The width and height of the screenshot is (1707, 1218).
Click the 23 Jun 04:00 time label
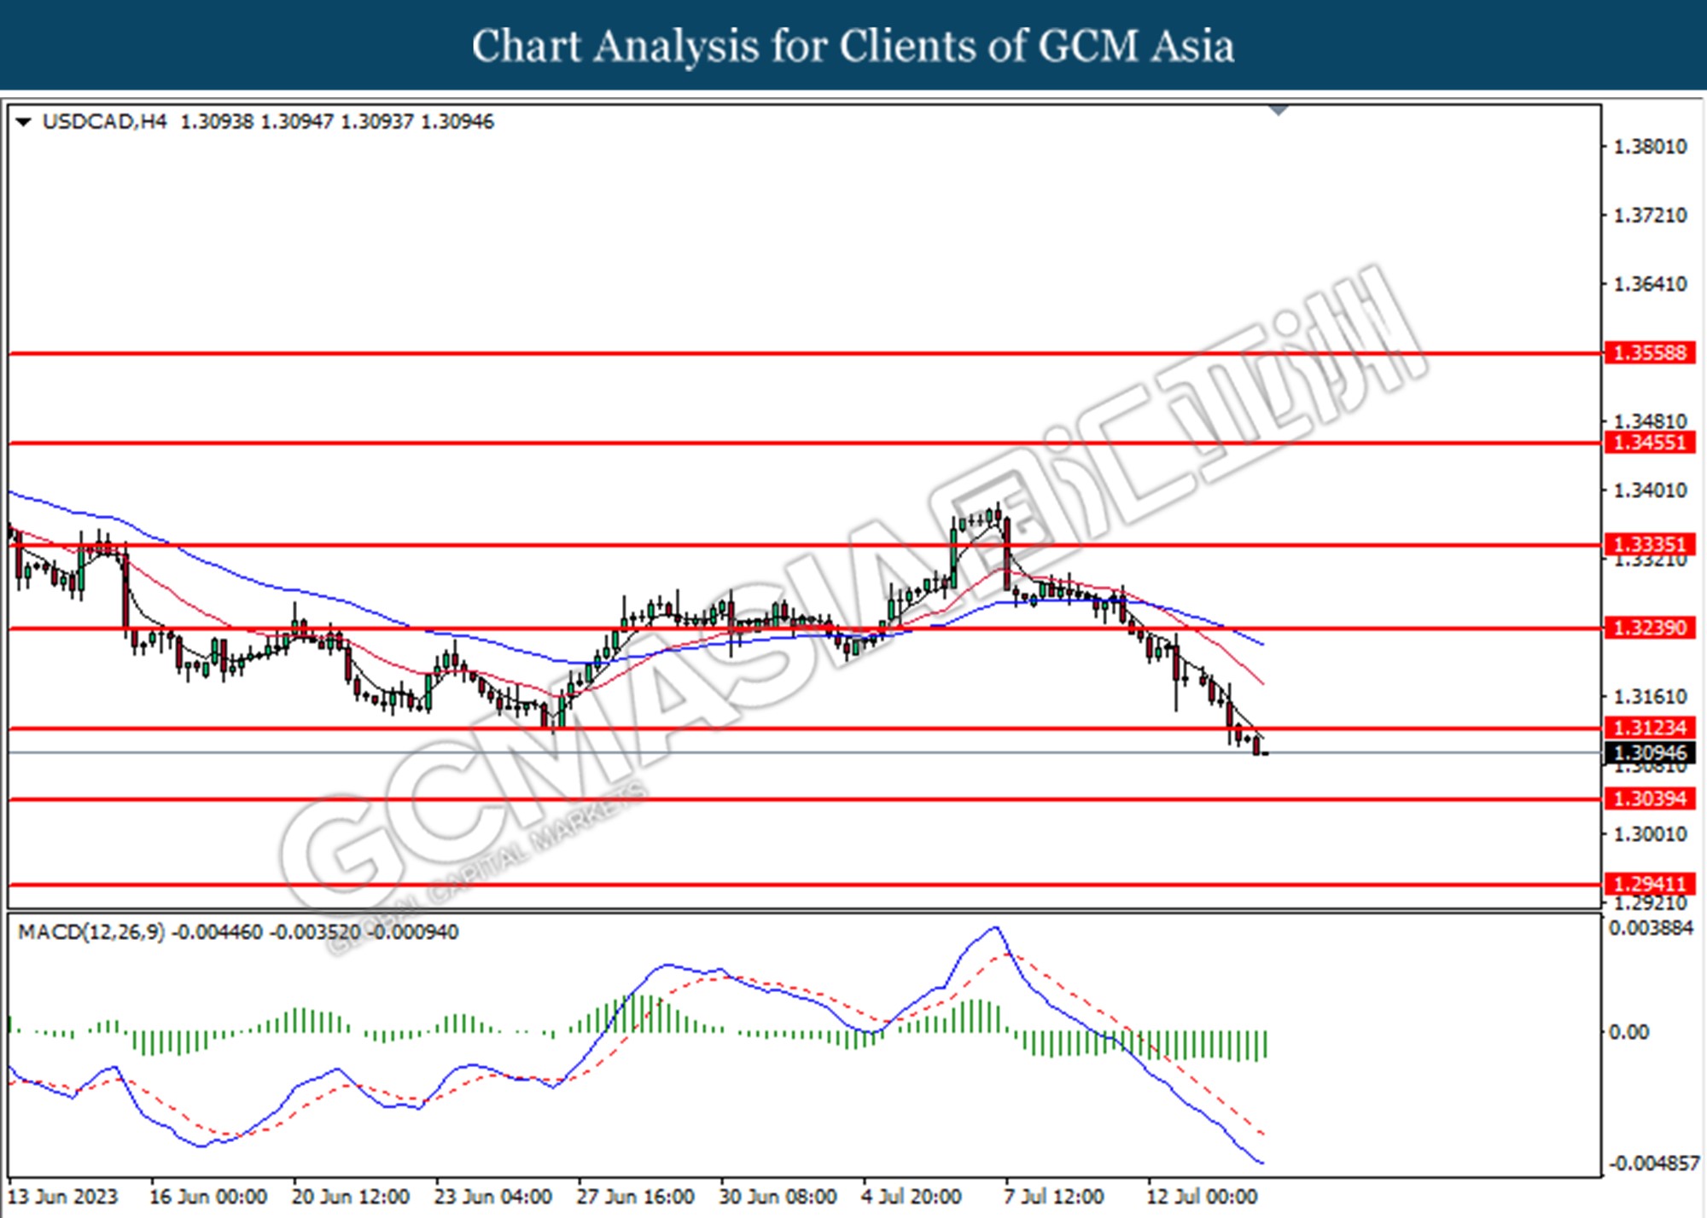[x=492, y=1197]
